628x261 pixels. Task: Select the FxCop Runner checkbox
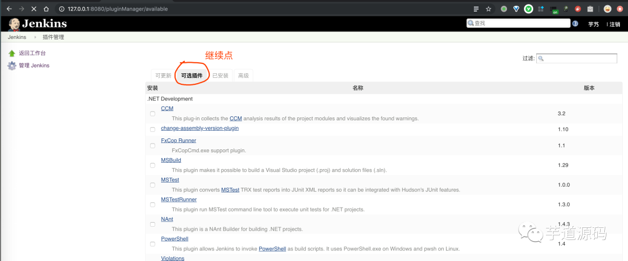click(152, 146)
